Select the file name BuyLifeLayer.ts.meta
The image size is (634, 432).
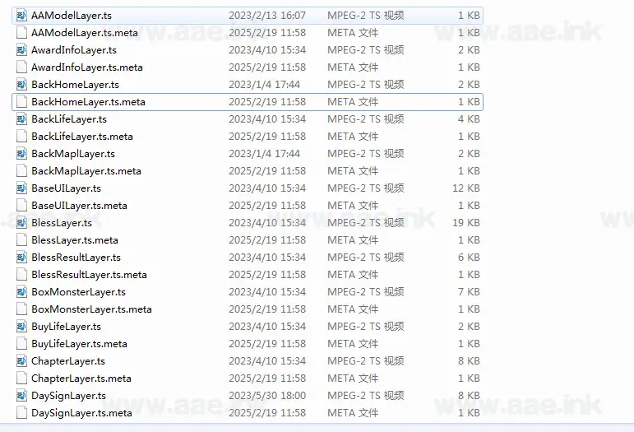(x=79, y=344)
